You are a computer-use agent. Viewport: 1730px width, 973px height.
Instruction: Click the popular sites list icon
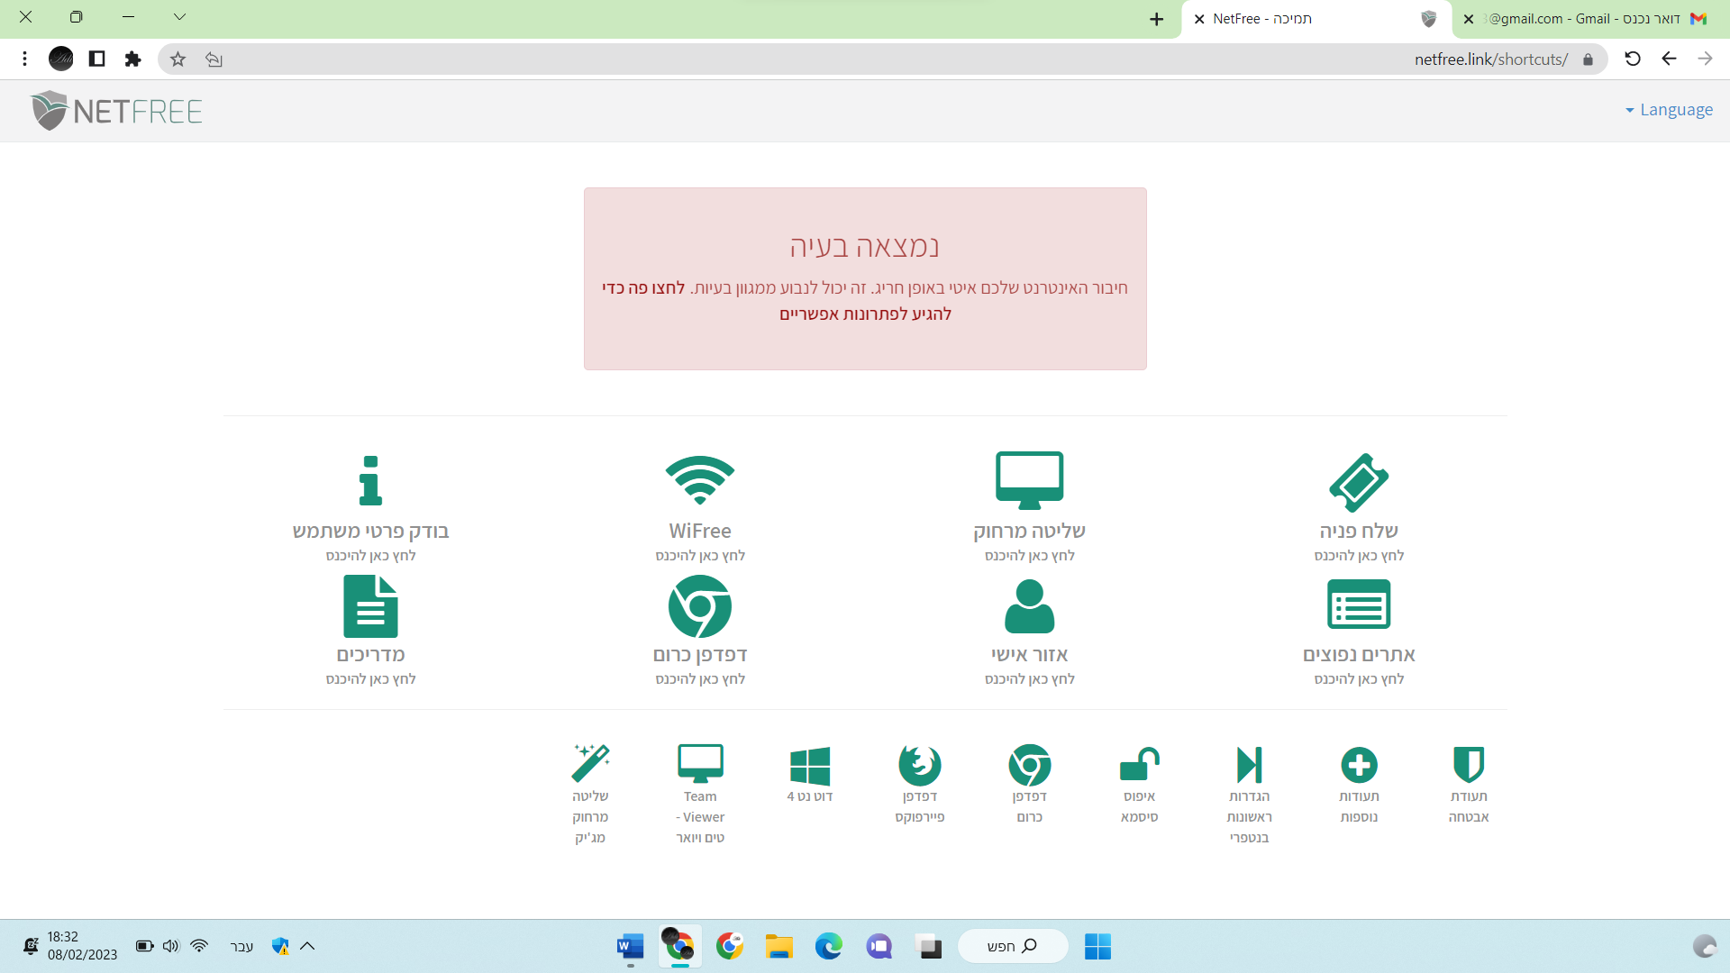1359,605
